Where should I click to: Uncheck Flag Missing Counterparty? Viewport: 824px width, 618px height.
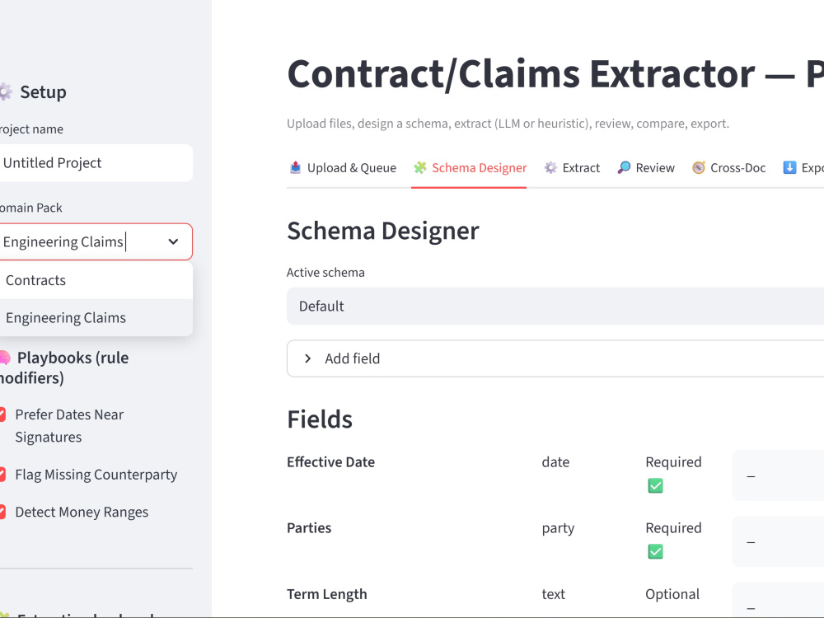2,475
